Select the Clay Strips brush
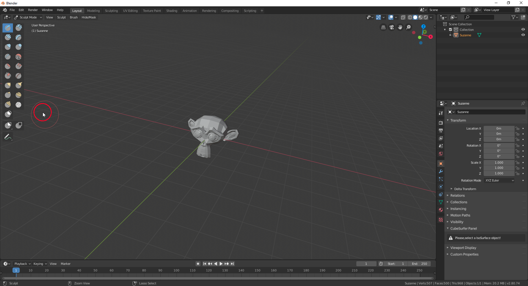Image resolution: width=528 pixels, height=286 pixels. pyautogui.click(x=8, y=37)
